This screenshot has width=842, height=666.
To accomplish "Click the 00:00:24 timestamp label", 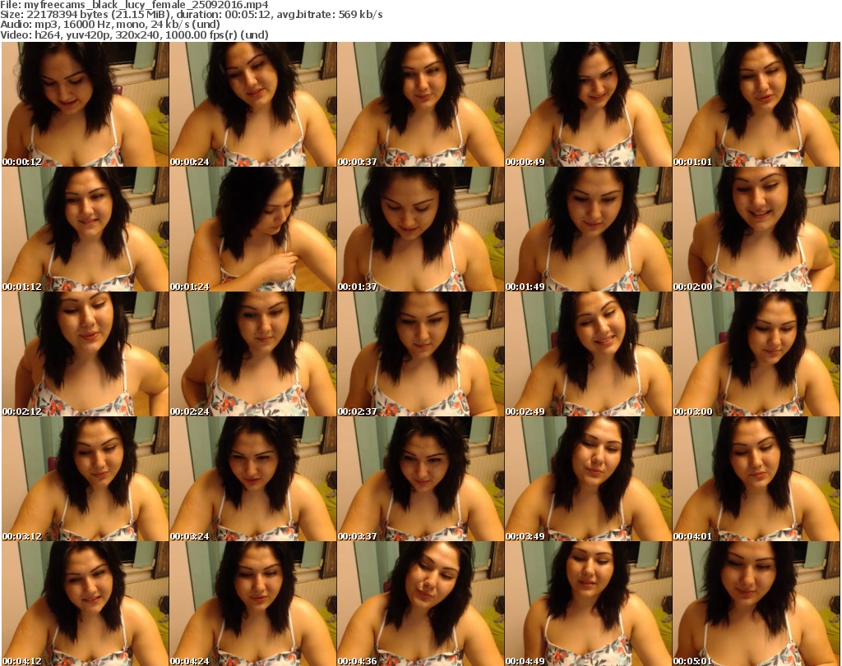I will [x=190, y=162].
